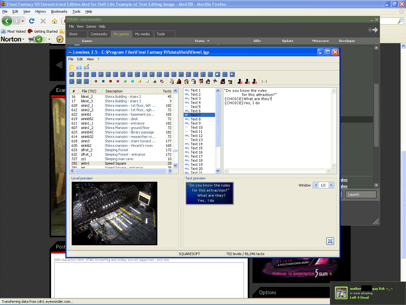Insert the capital Sigma symbol
The width and height of the screenshot is (406, 305).
pyautogui.click(x=137, y=74)
